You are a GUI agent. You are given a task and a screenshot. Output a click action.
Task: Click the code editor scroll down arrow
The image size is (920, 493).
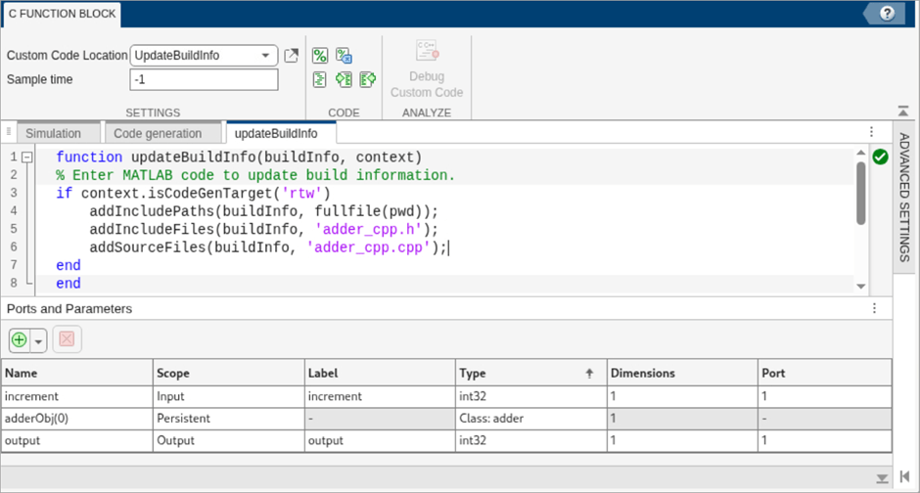pyautogui.click(x=860, y=286)
